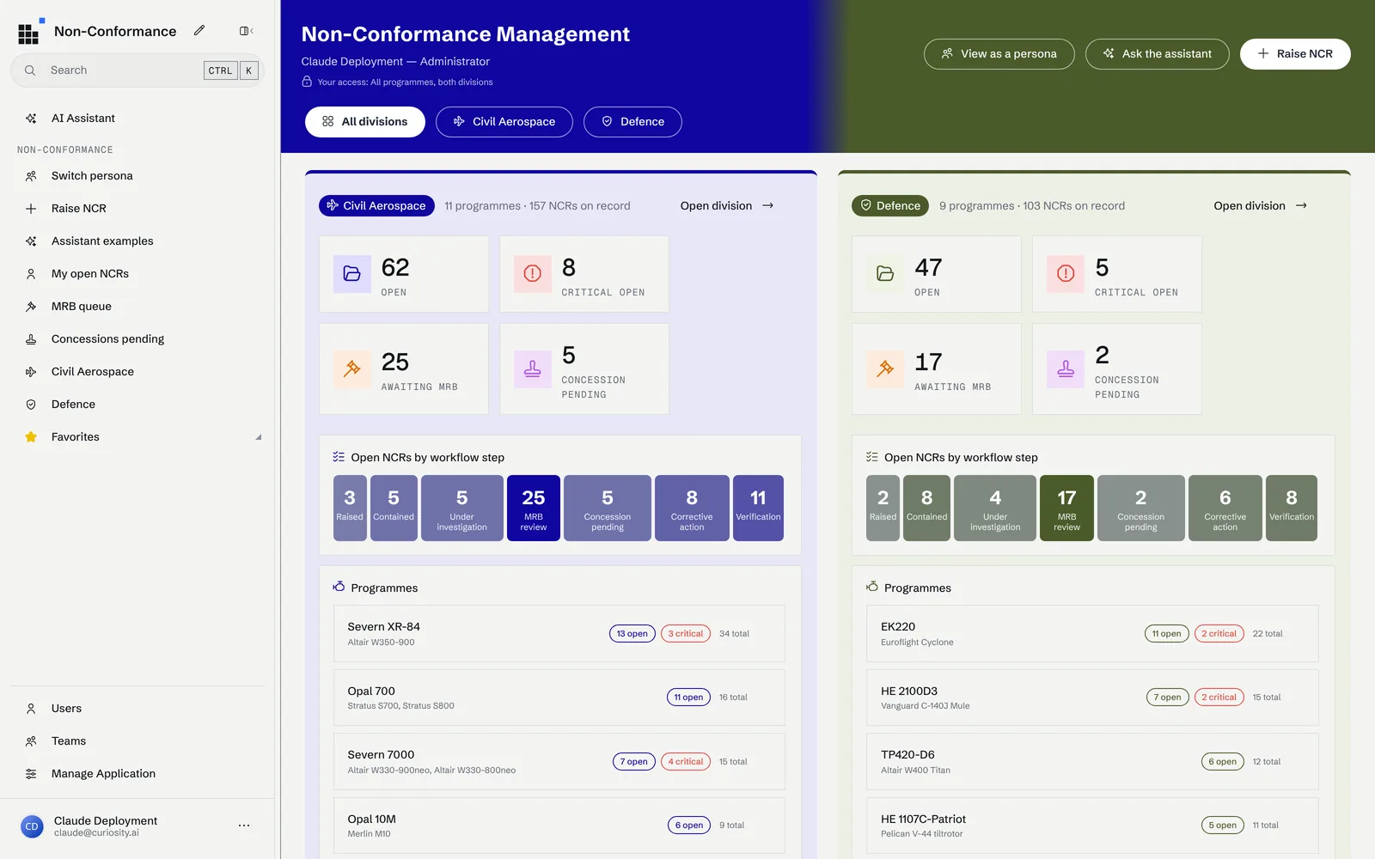
Task: Open the Defence 2 Concession Pending card
Action: pos(1117,369)
